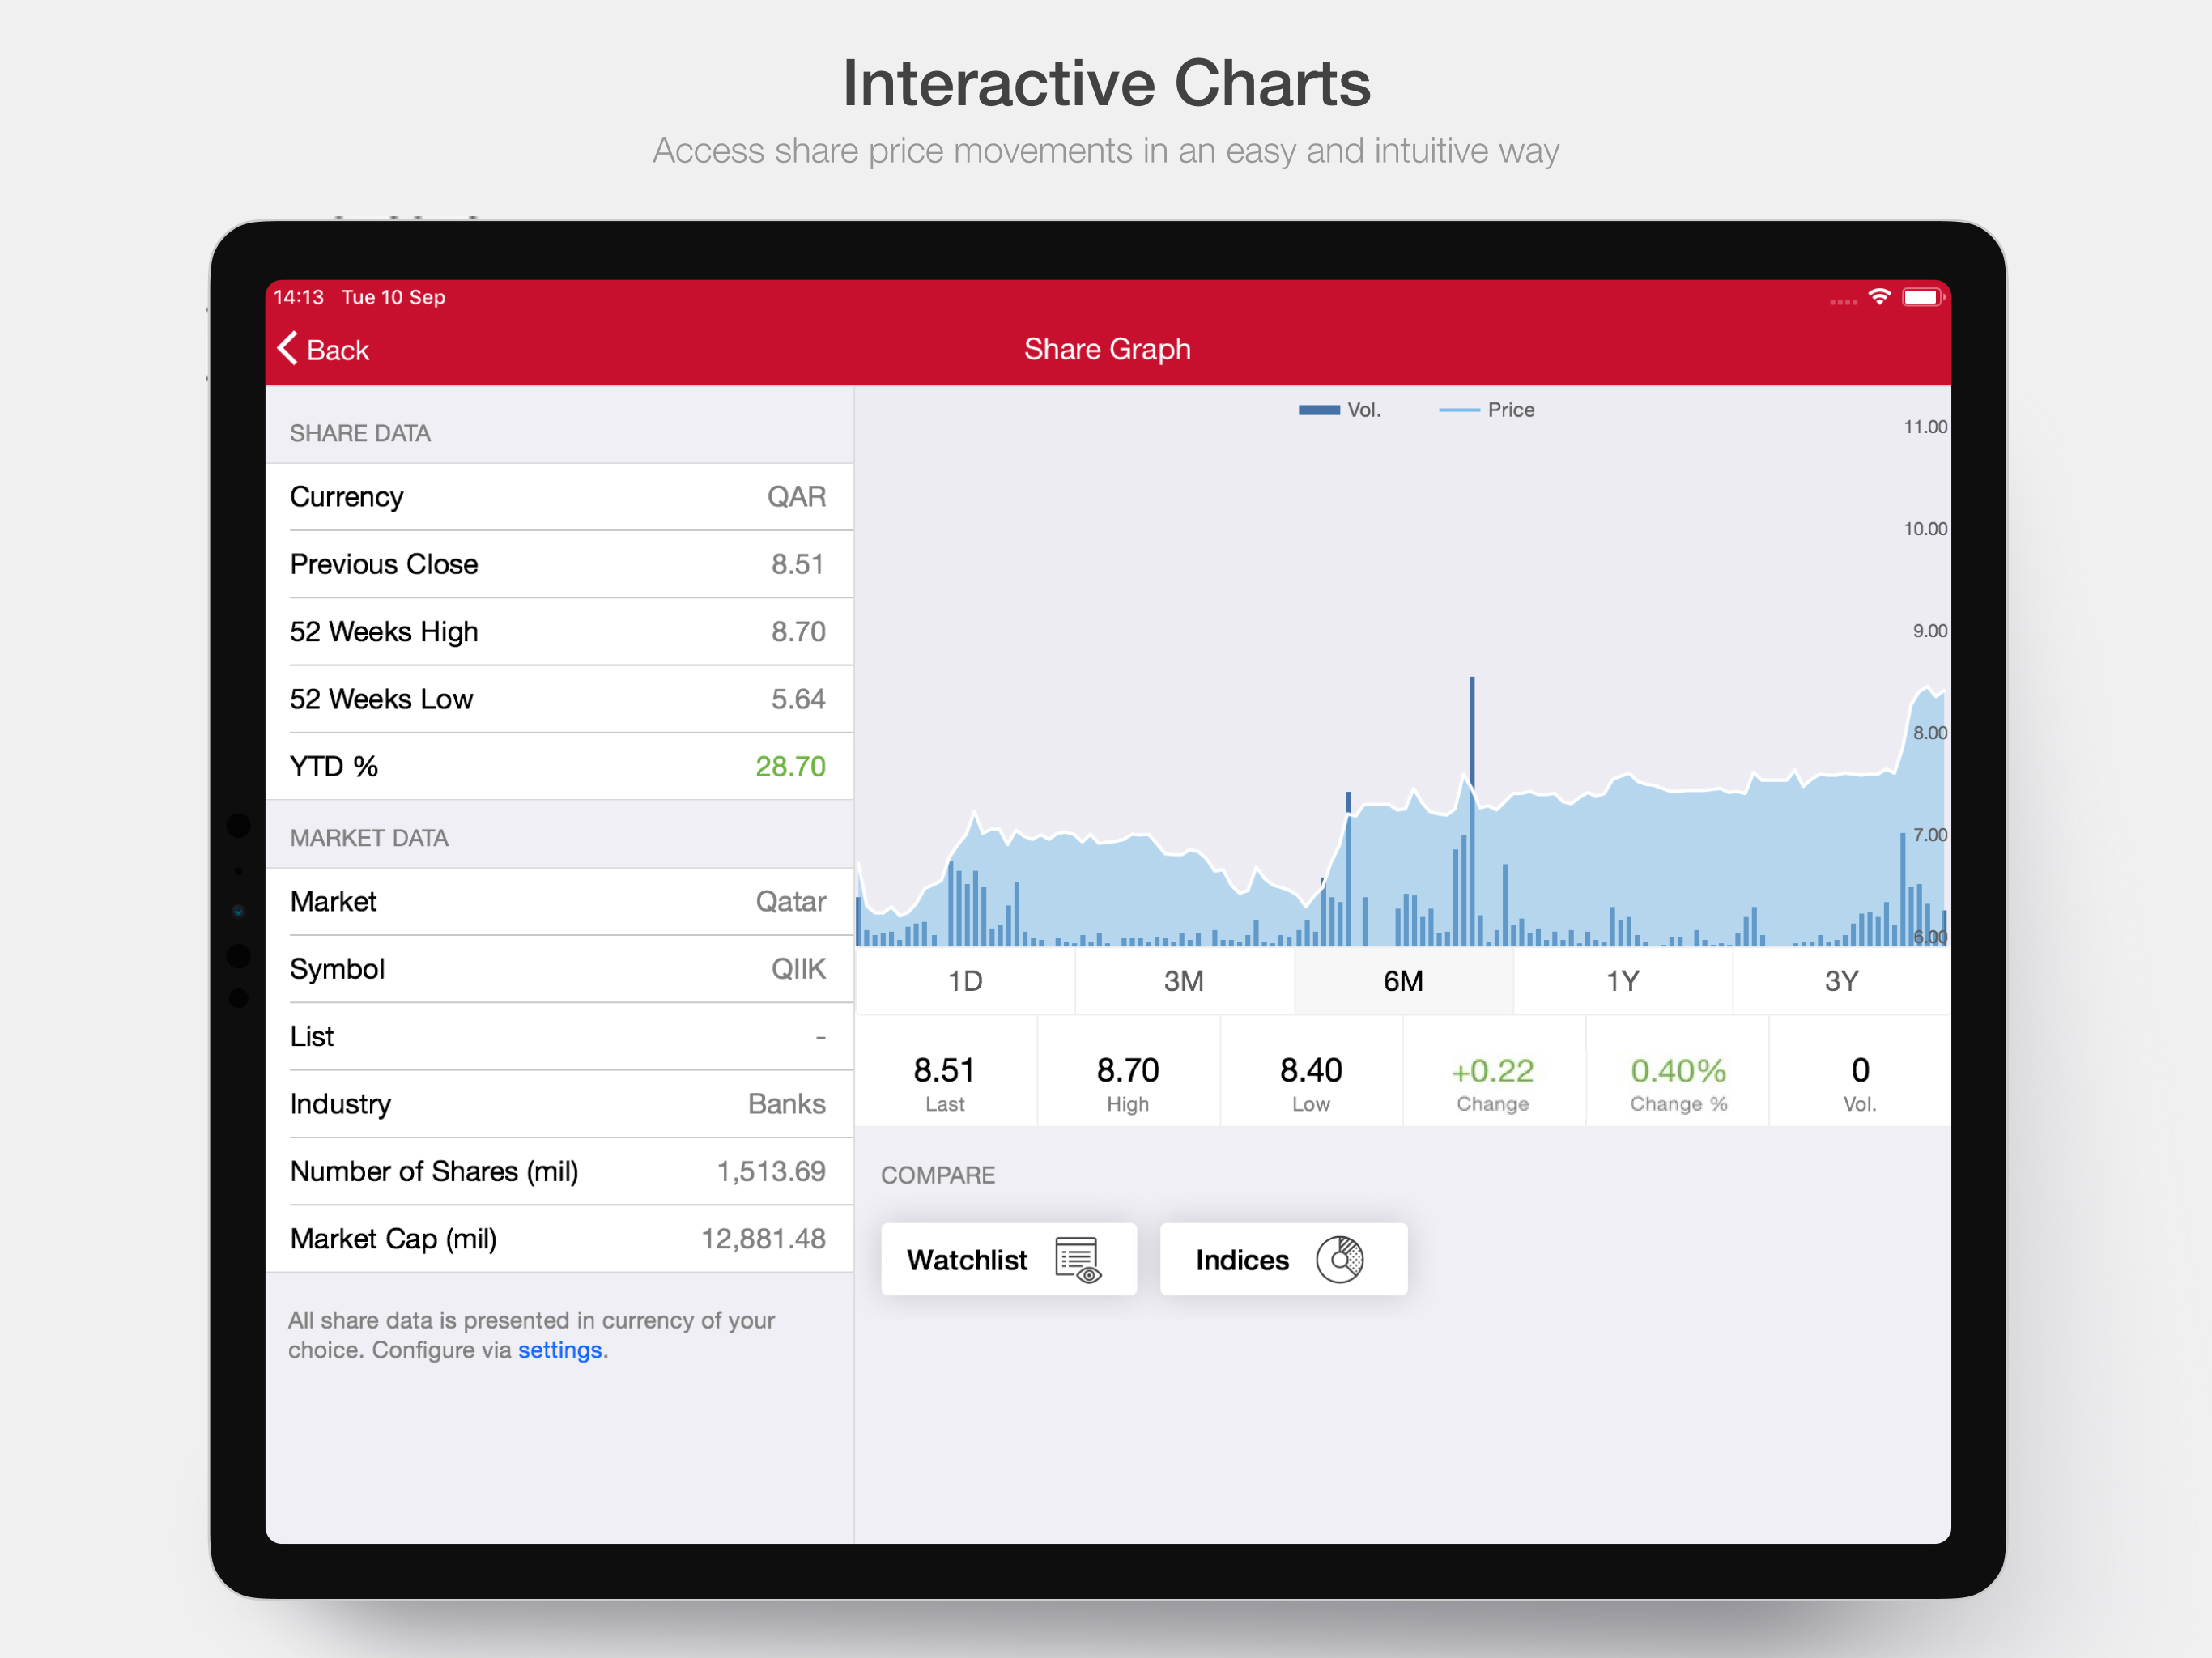
Task: Tap the Vol. 0 value
Action: click(x=1860, y=1071)
